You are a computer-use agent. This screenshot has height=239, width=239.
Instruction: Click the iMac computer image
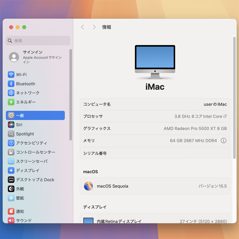(155, 62)
